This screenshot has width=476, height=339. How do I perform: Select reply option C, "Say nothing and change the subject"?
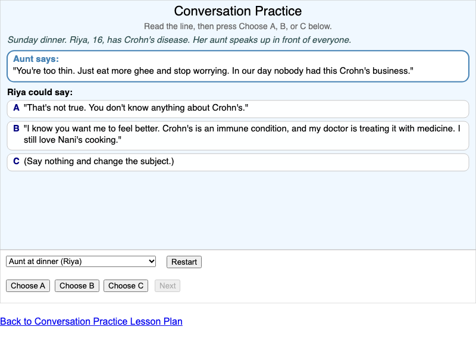[238, 162]
